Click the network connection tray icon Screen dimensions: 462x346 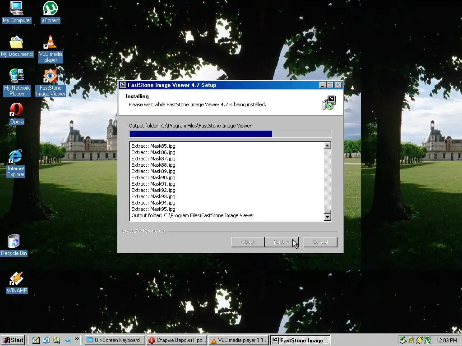(x=402, y=340)
